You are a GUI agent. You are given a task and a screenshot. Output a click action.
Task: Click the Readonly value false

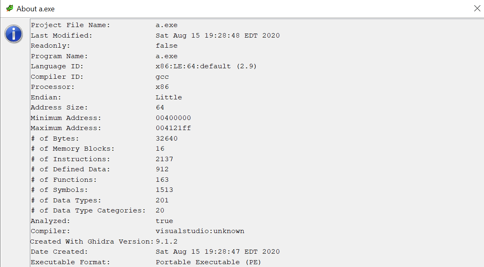click(166, 45)
